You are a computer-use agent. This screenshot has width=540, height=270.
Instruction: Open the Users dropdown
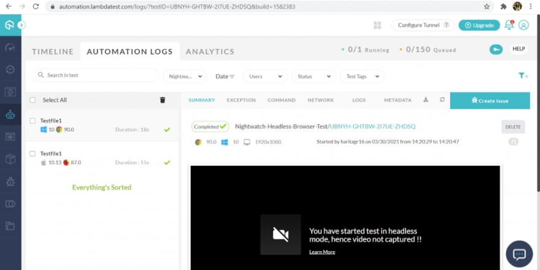[x=265, y=77]
